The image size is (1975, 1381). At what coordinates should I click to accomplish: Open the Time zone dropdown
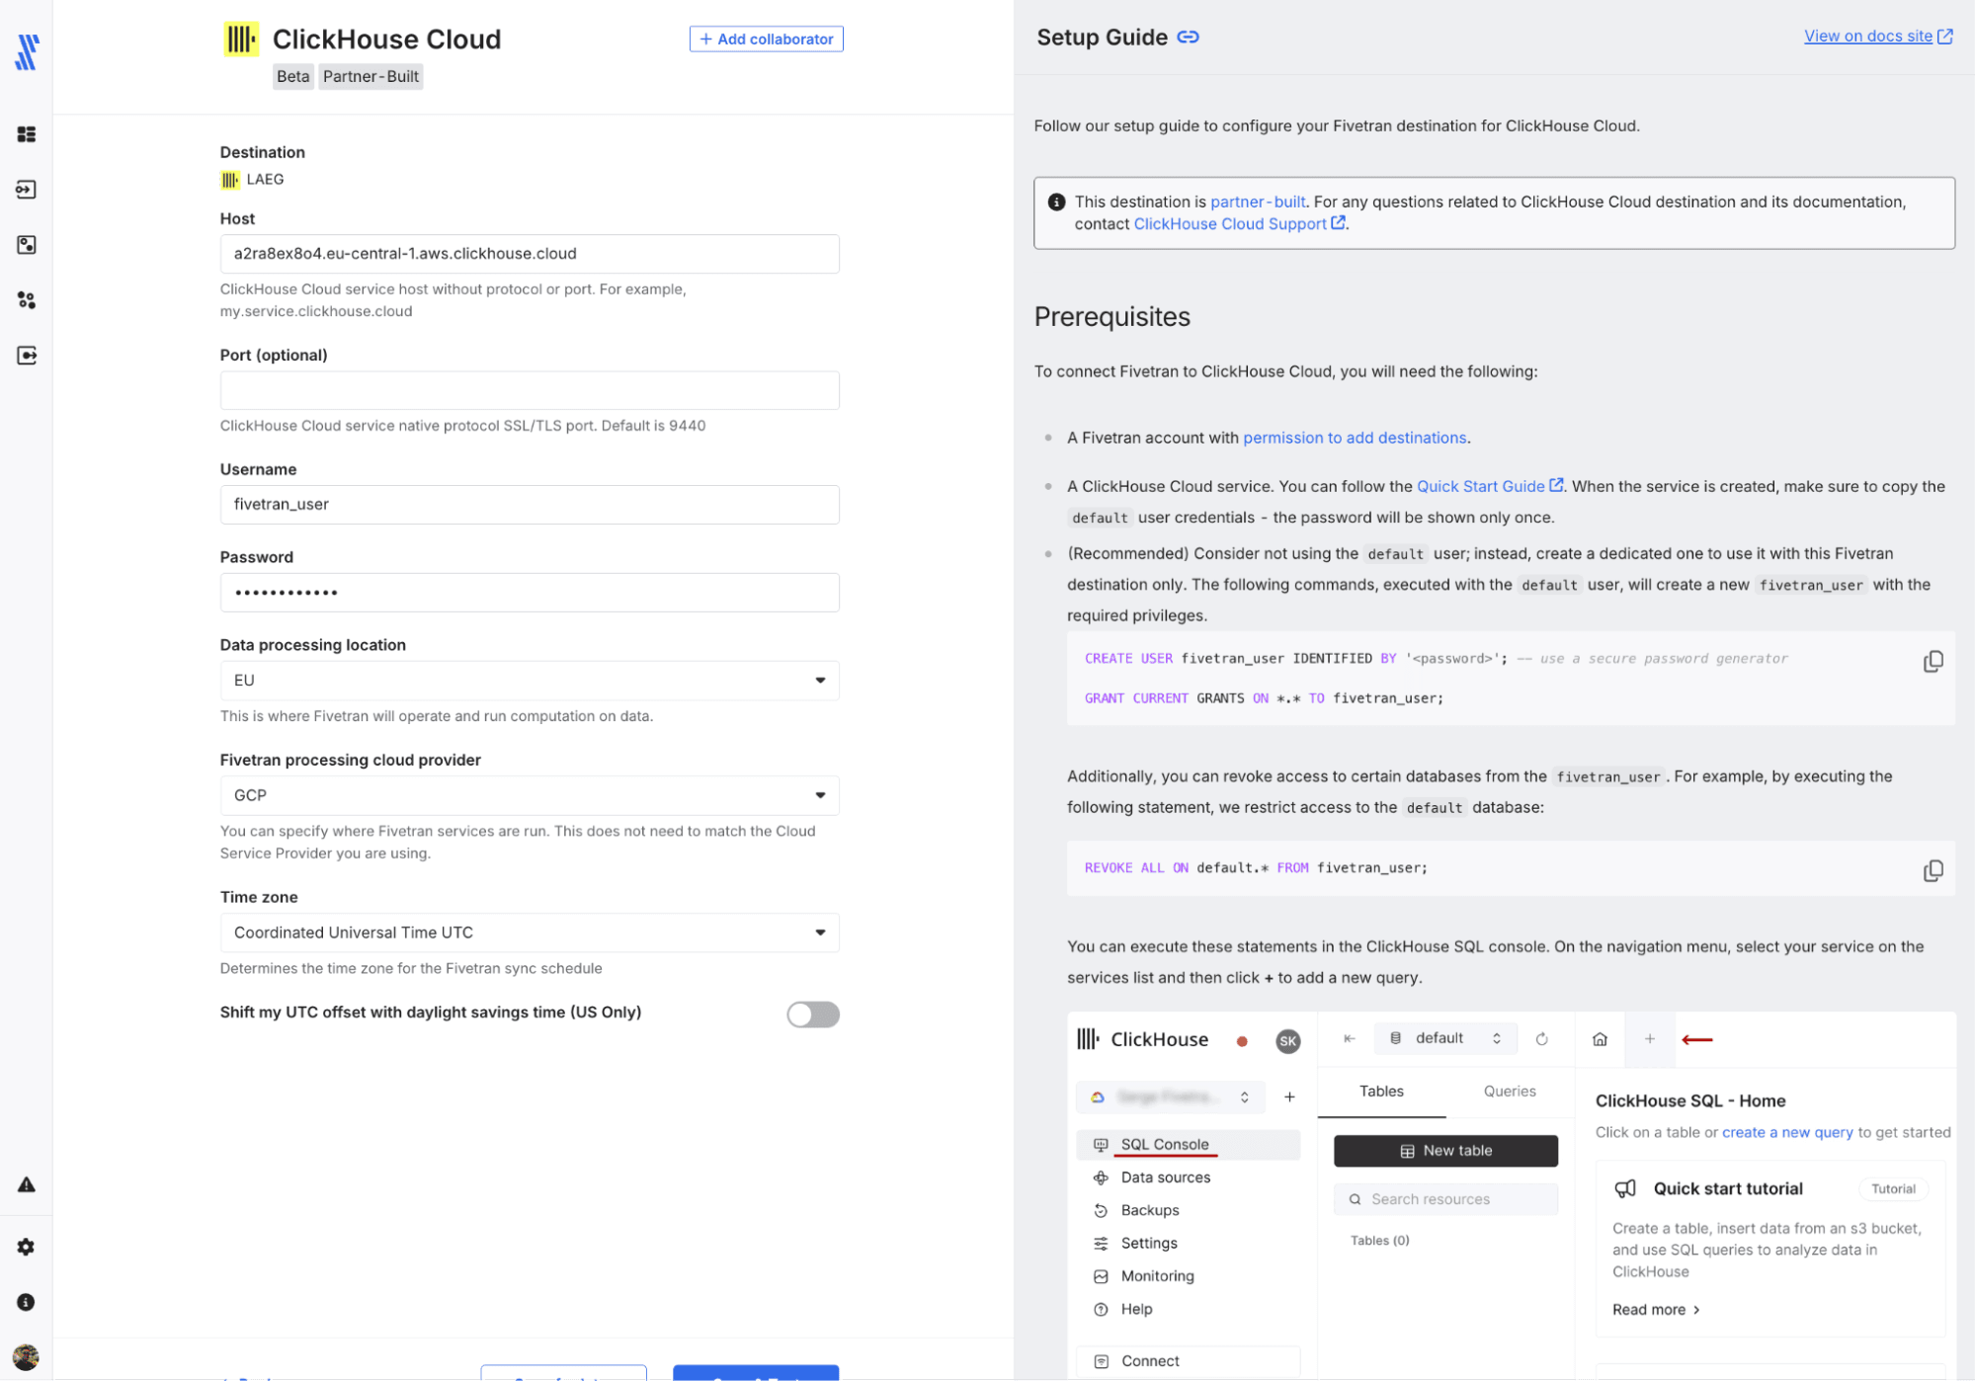point(530,933)
